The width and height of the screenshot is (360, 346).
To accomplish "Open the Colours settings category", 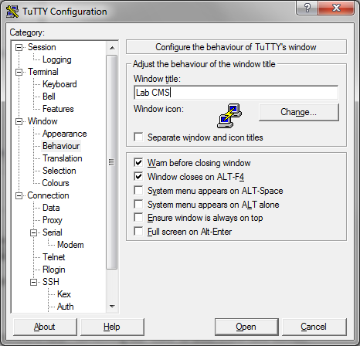I will click(x=56, y=183).
